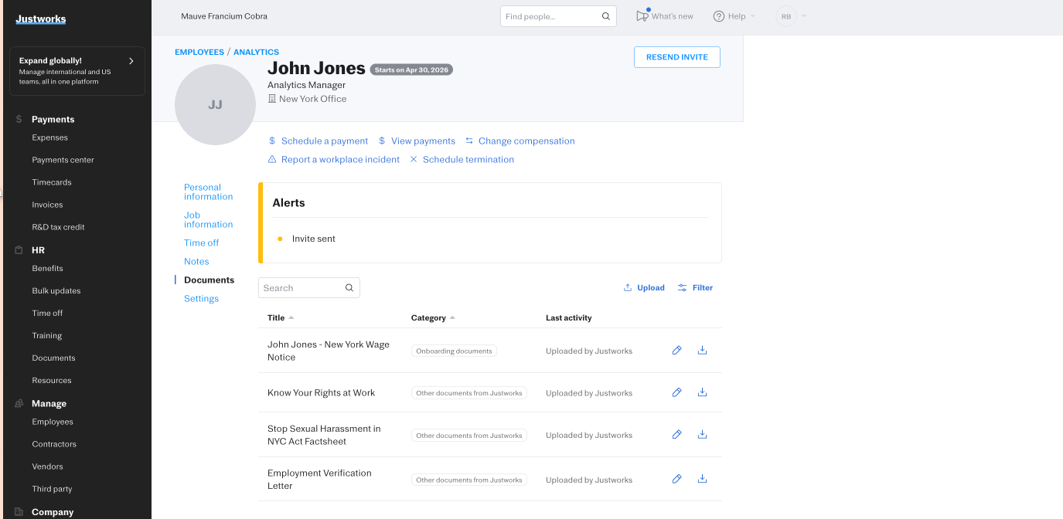This screenshot has height=519, width=1063.
Task: Switch to Job information section
Action: 208,220
